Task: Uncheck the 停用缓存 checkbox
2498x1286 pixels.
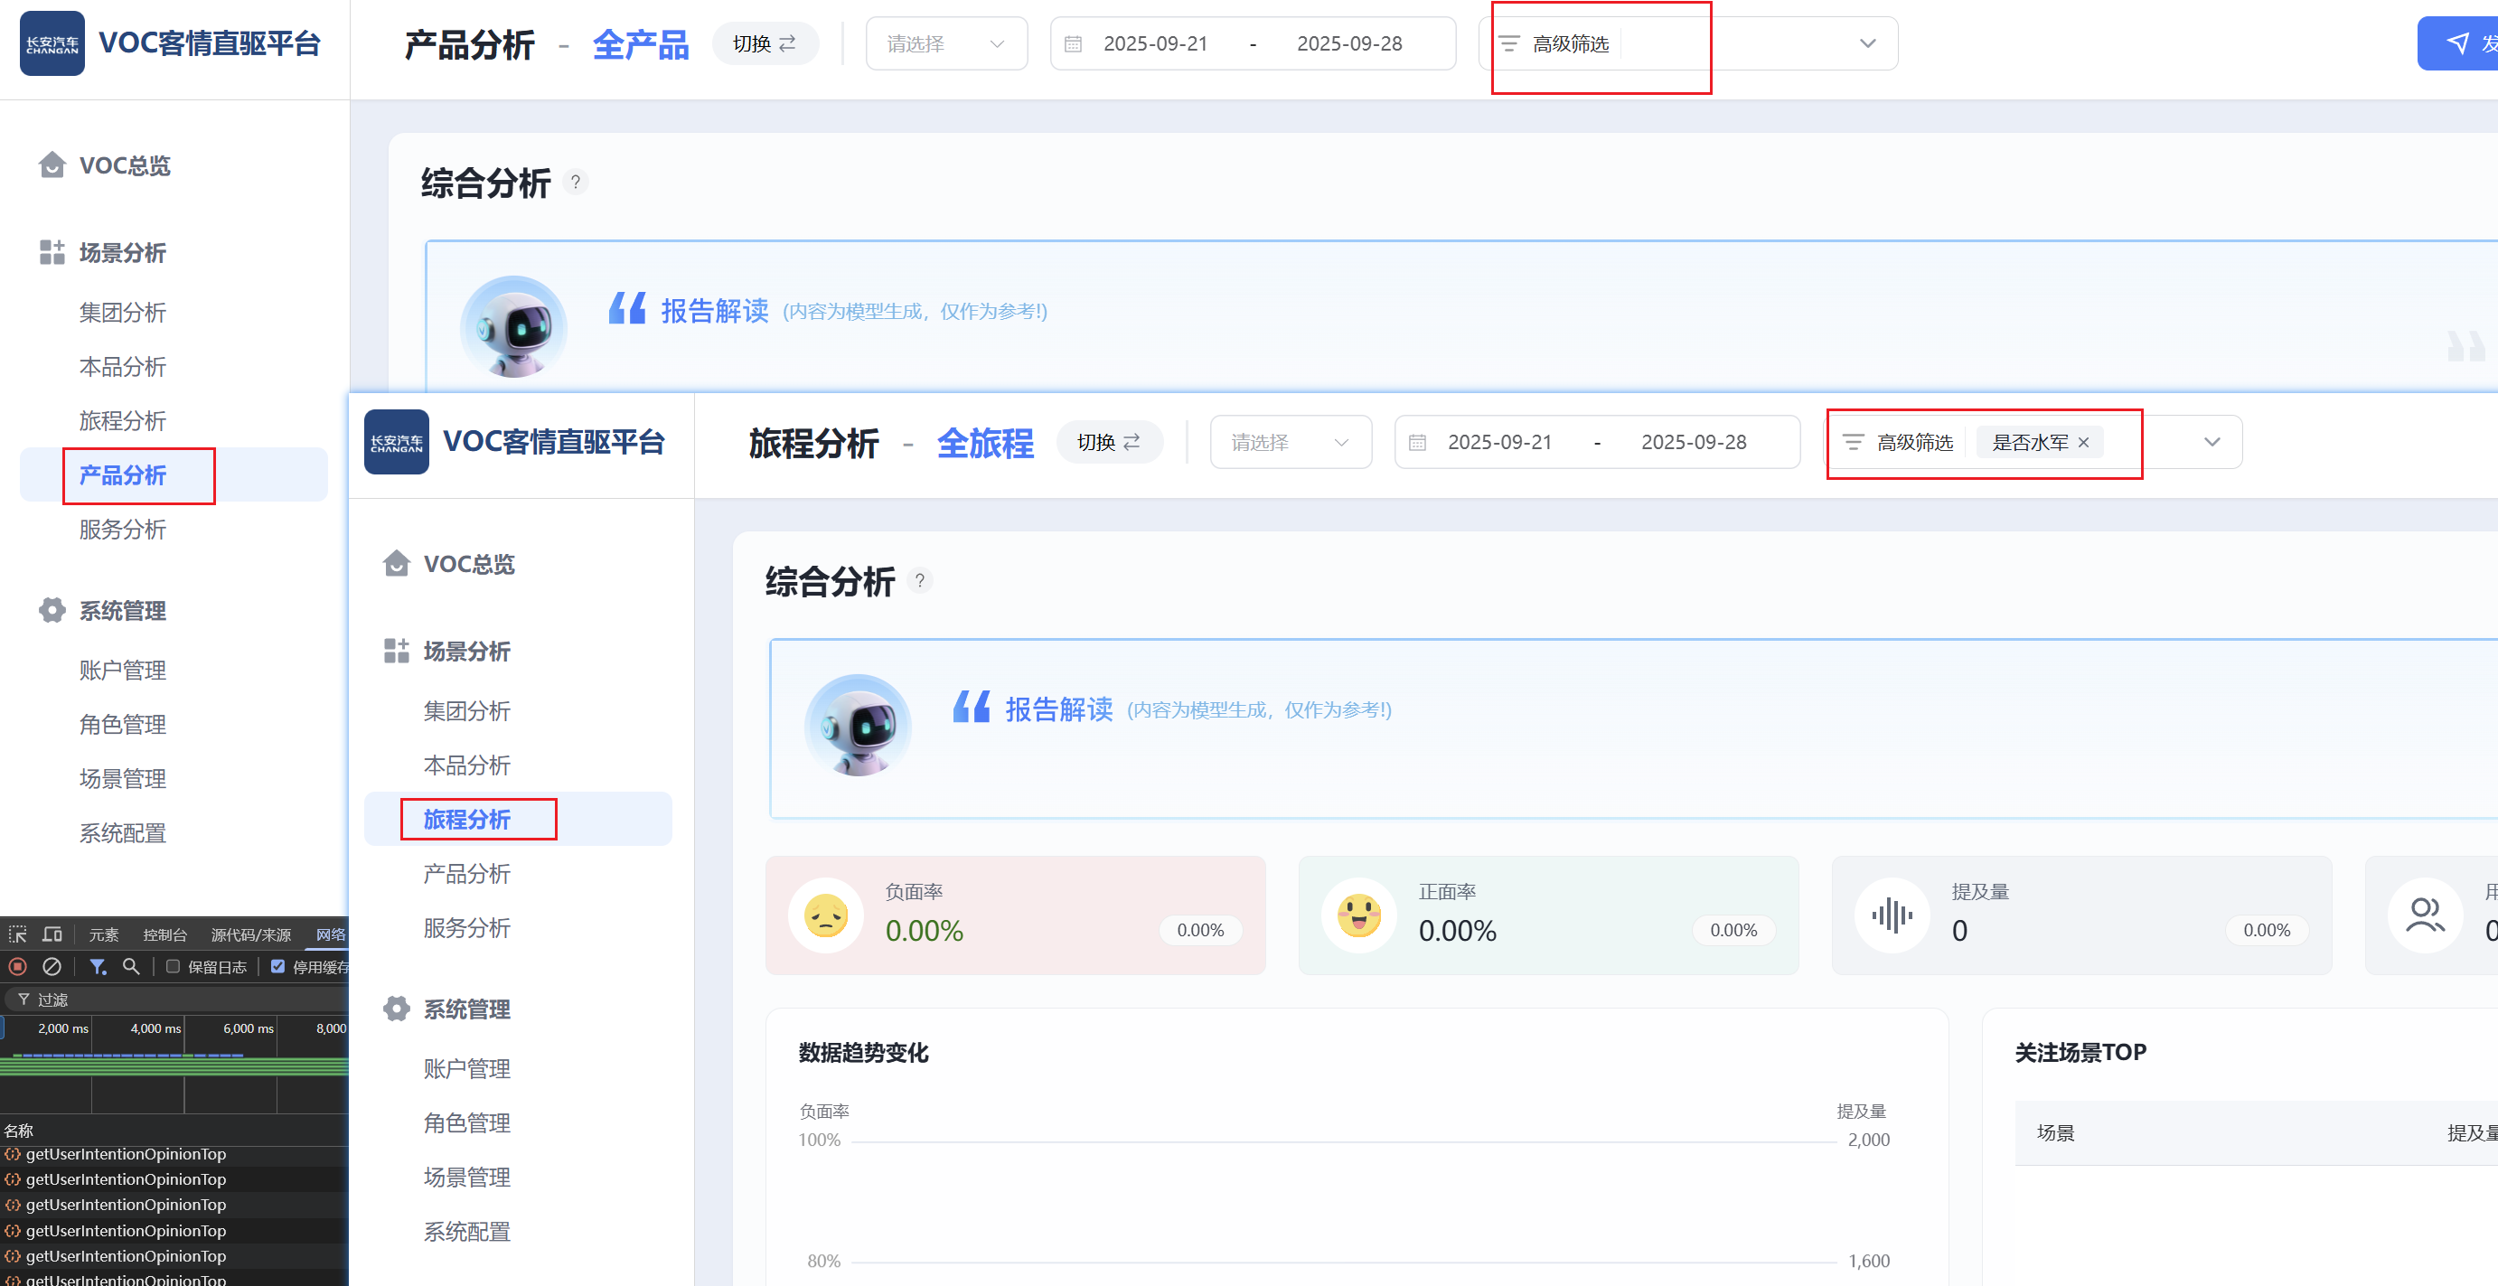Action: point(278,966)
